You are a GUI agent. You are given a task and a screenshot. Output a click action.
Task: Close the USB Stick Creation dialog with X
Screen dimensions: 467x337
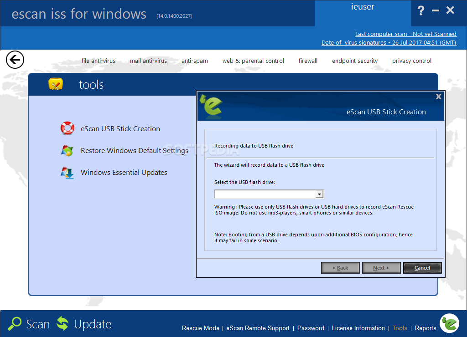[438, 97]
